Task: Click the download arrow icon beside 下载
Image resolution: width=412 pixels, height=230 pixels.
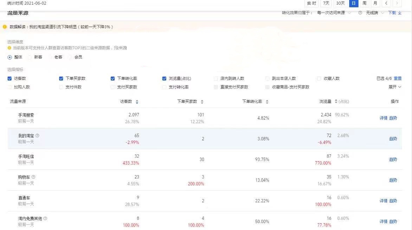Action: pos(400,13)
